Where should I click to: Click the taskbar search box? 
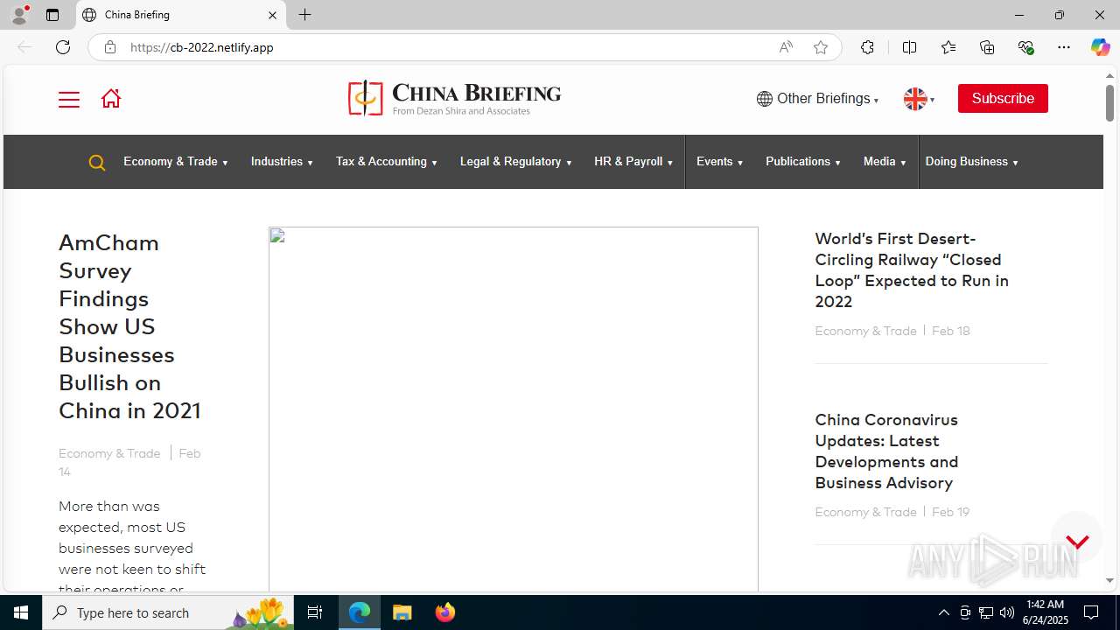click(x=169, y=612)
